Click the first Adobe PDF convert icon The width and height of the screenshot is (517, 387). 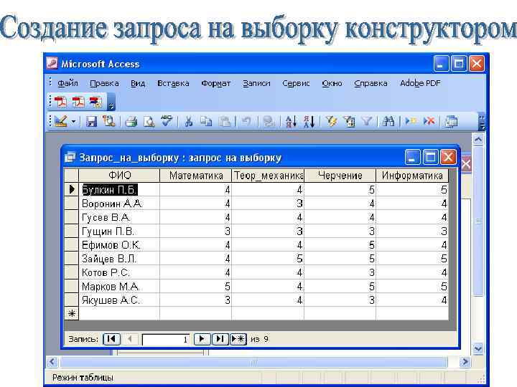60,102
